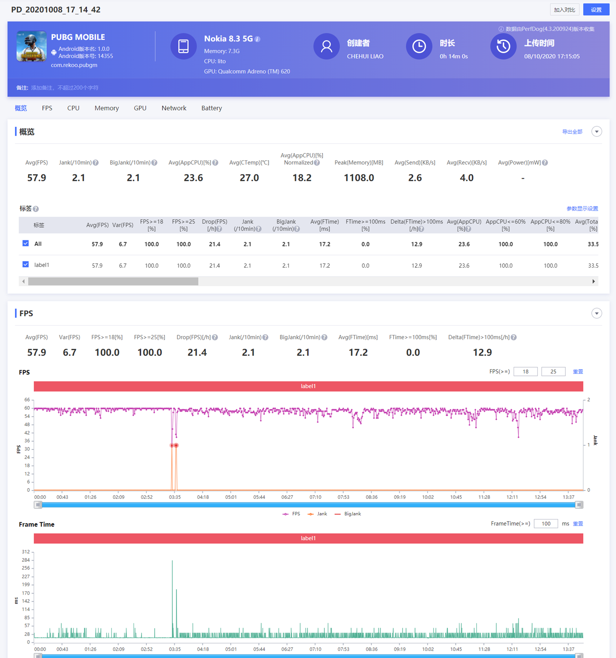The image size is (616, 658).
Task: Click the scroll-right arrow of the tag table
Action: pos(593,281)
